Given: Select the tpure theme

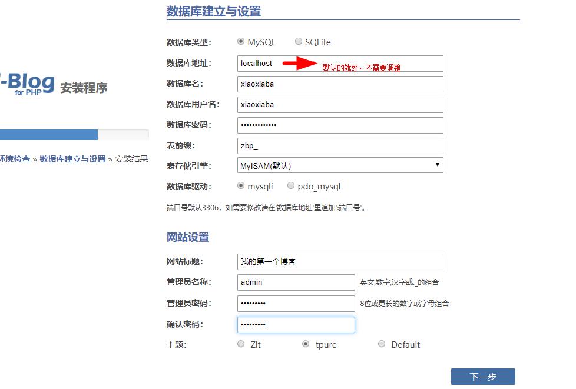Looking at the screenshot, I should coord(304,344).
